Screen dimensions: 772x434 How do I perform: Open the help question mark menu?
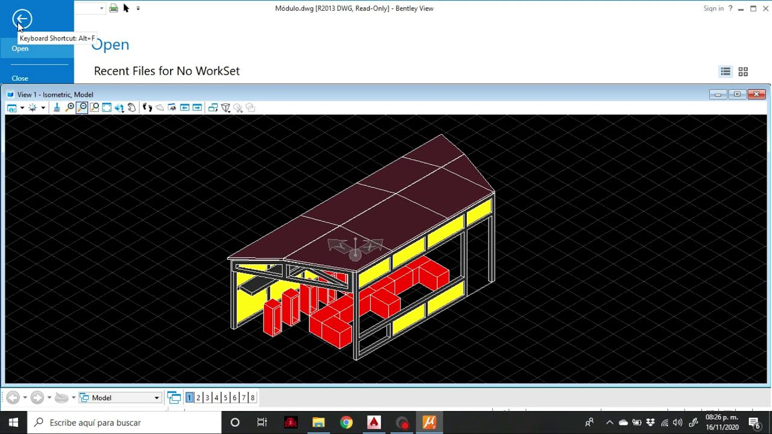click(x=730, y=8)
